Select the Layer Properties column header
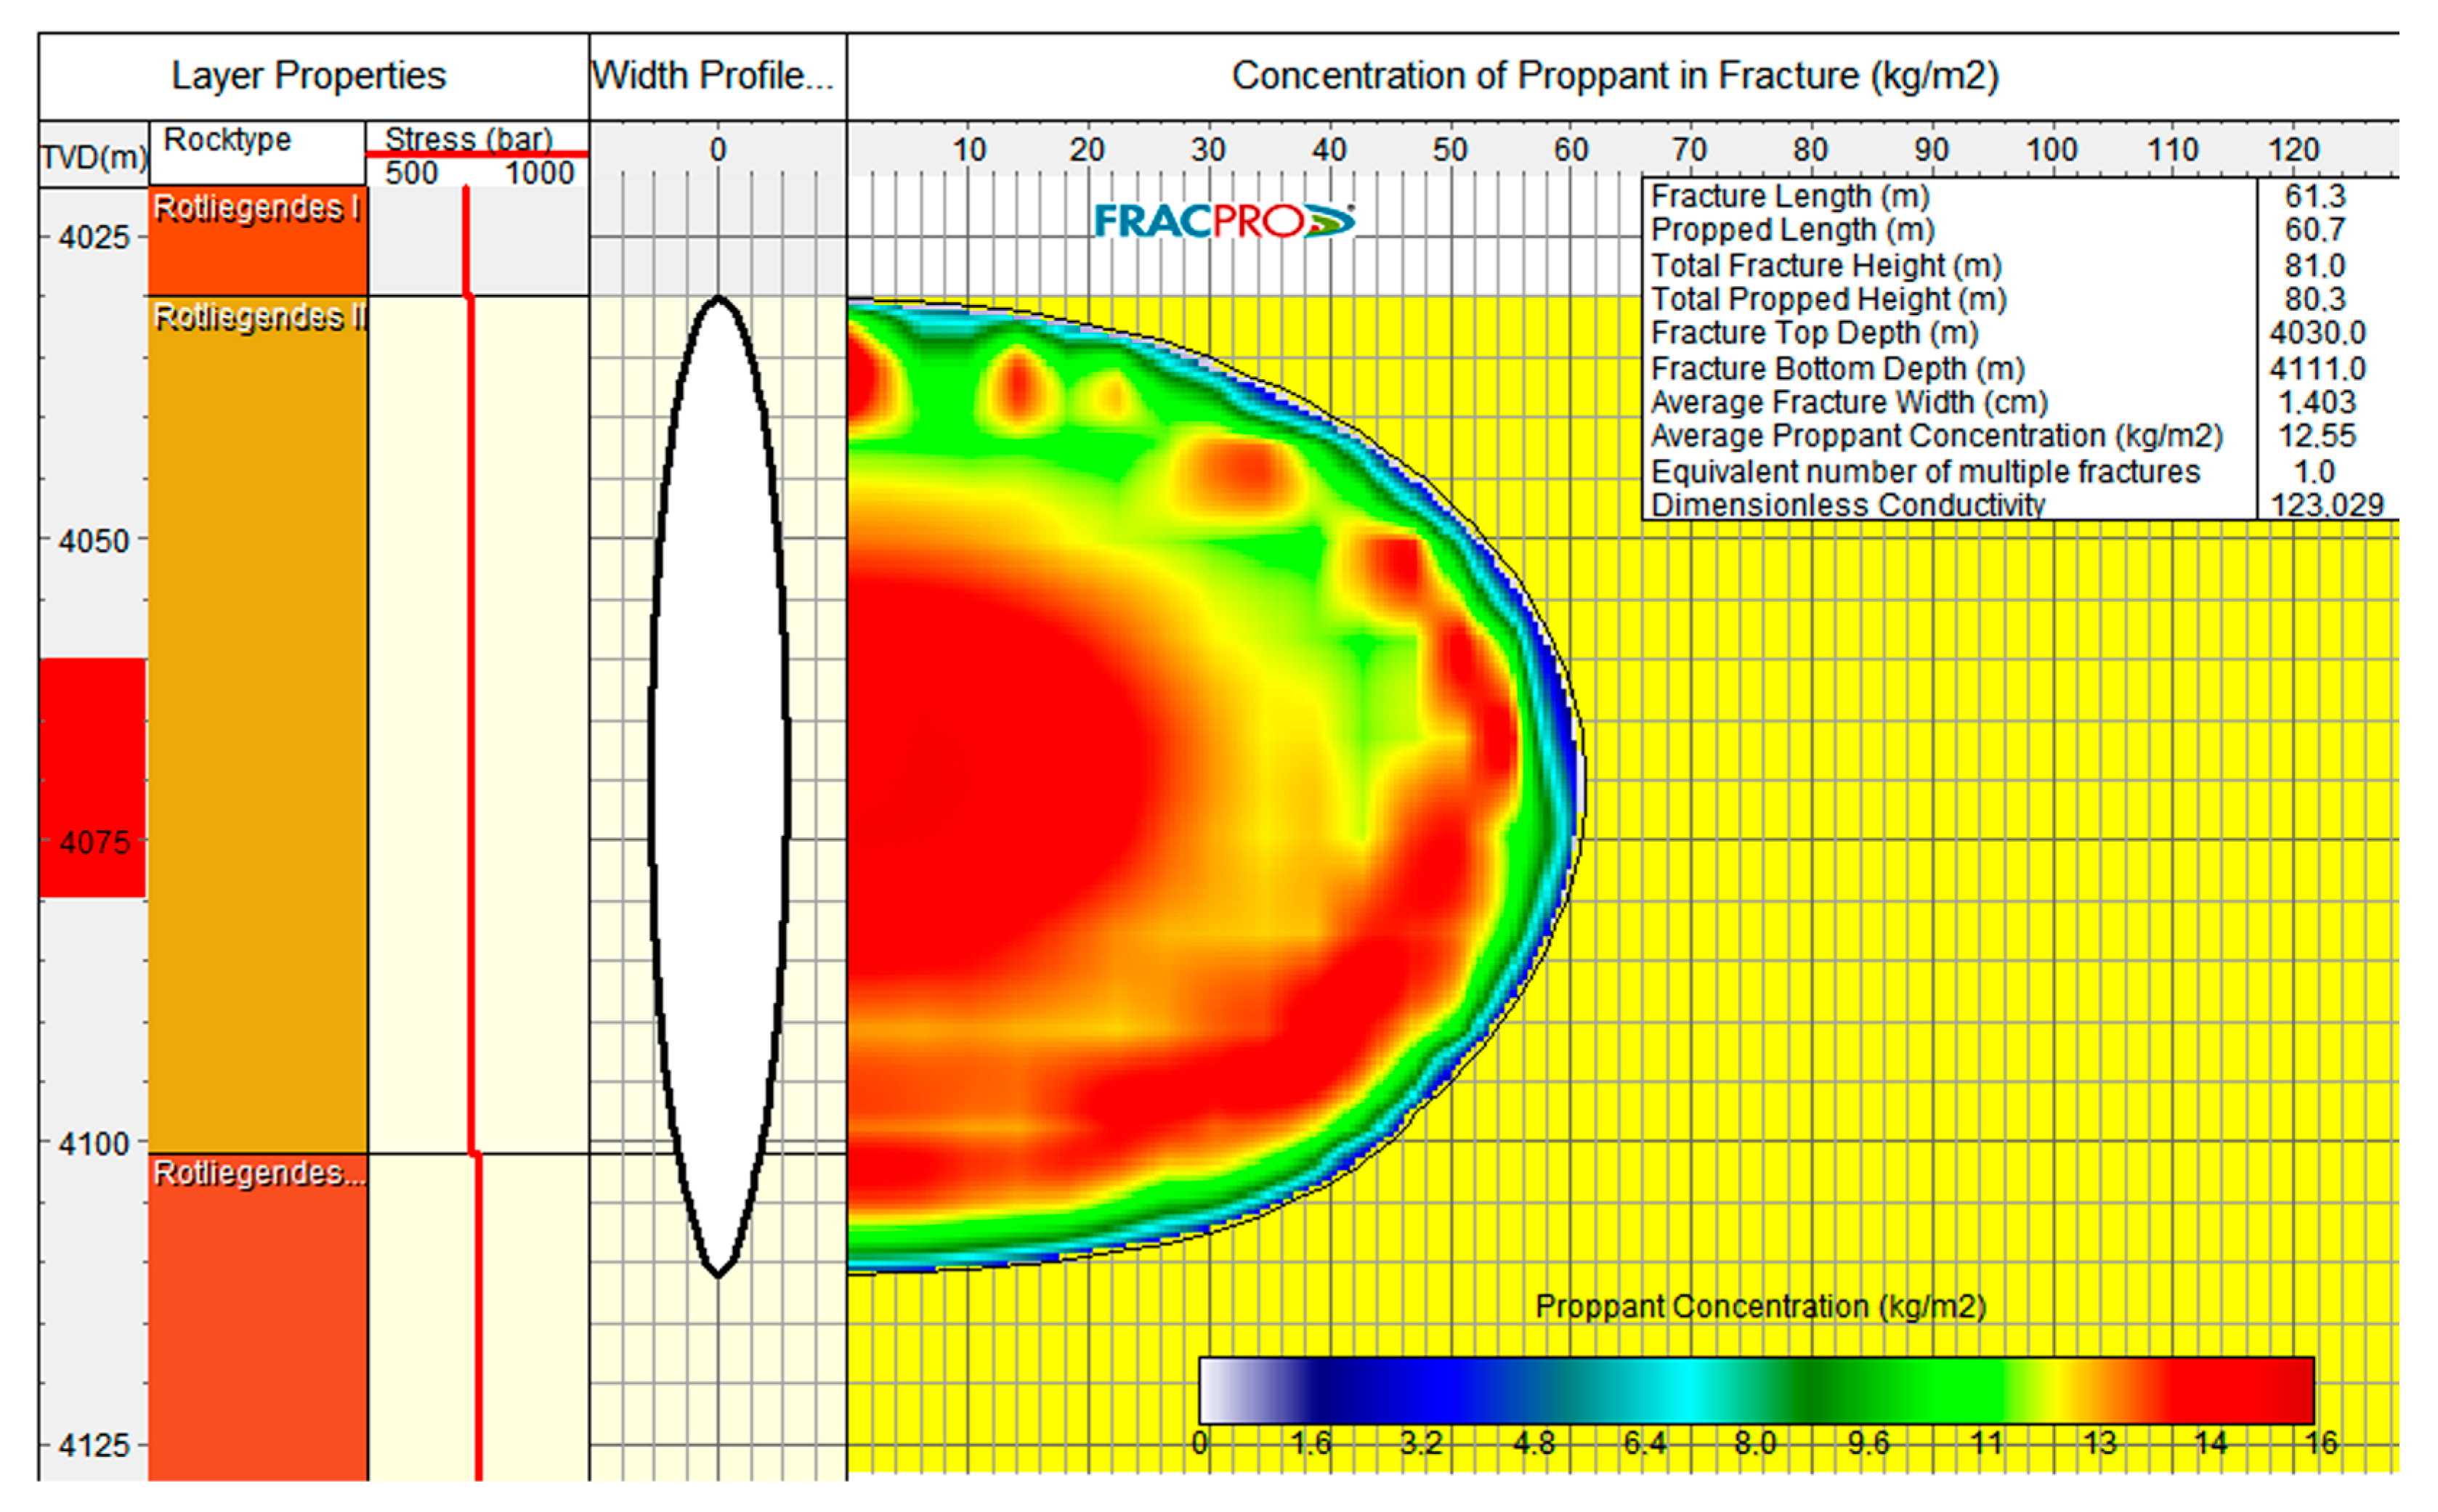The height and width of the screenshot is (1512, 2438). point(309,76)
